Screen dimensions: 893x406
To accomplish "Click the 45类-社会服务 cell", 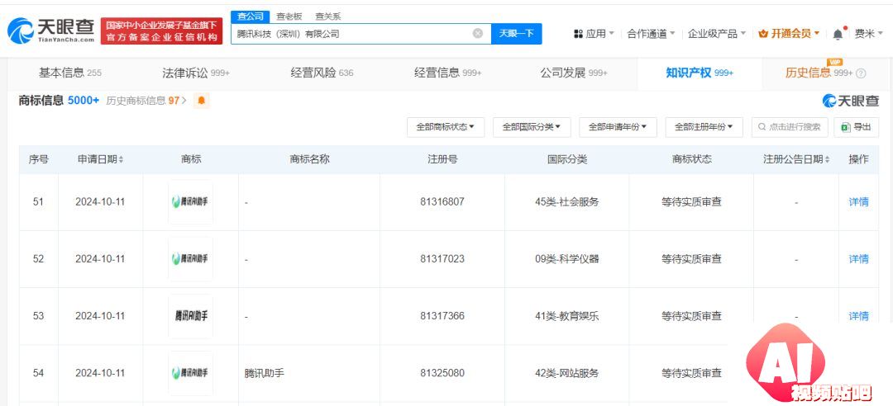I will pos(566,202).
